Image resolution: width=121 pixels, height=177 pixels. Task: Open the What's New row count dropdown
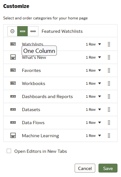pos(93,57)
